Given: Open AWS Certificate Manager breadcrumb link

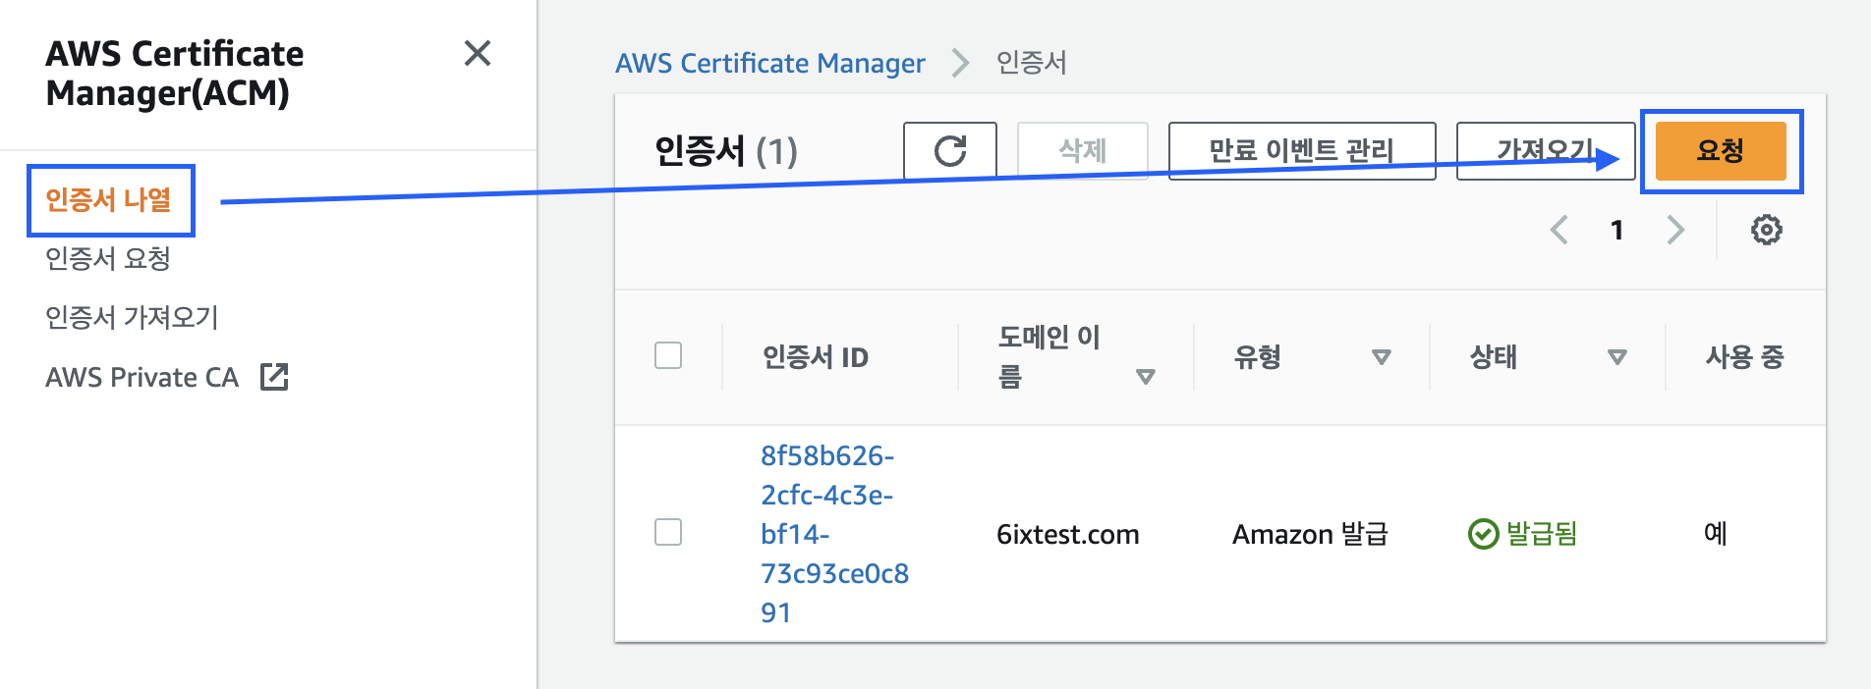Looking at the screenshot, I should tap(770, 64).
